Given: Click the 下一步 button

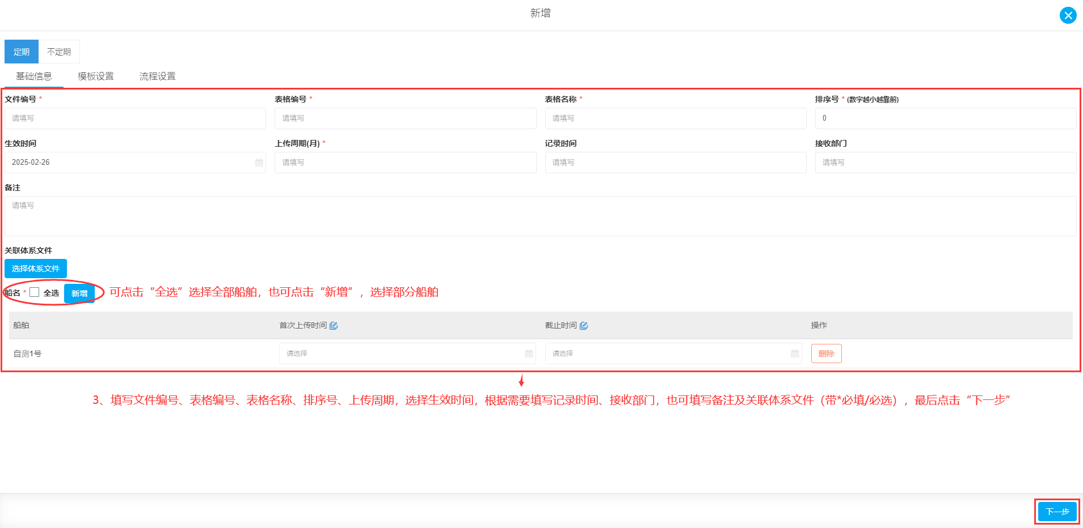Looking at the screenshot, I should [1057, 512].
